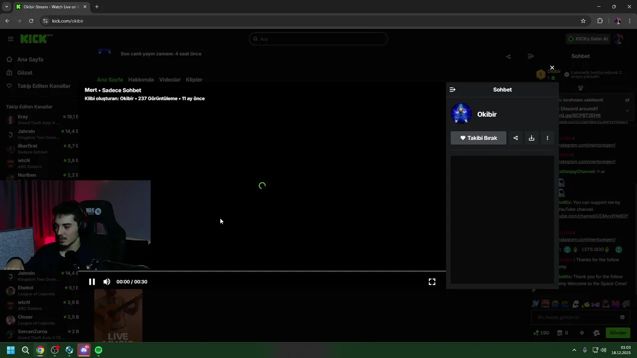This screenshot has width=637, height=358.
Task: Open a new browser tab
Action: [x=97, y=6]
